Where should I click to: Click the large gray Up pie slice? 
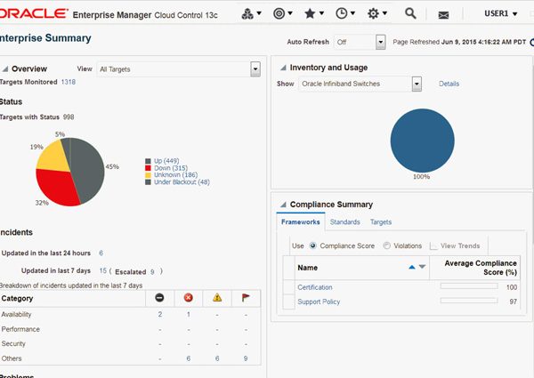click(x=89, y=168)
